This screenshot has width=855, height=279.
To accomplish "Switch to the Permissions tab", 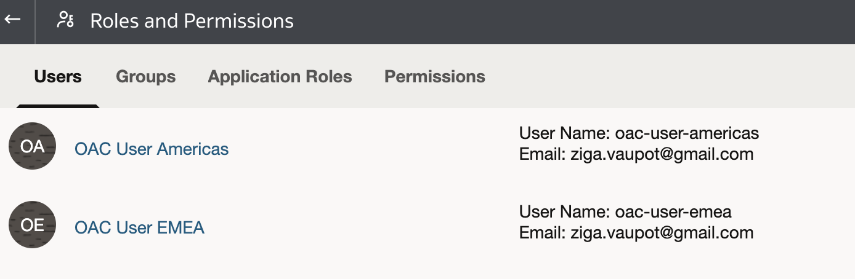I will (x=435, y=77).
